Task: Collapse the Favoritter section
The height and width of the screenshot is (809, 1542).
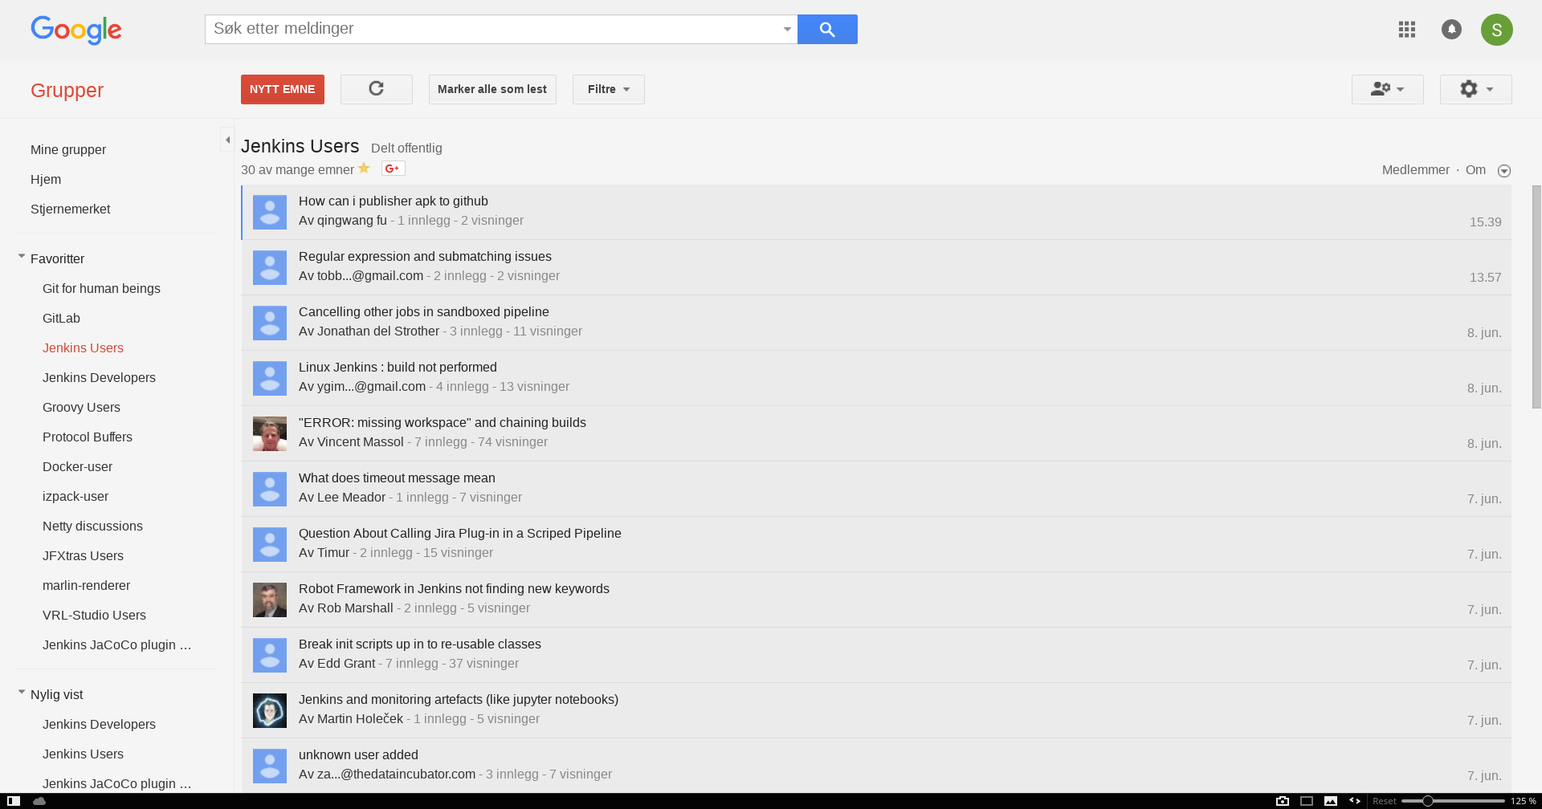Action: (x=22, y=257)
